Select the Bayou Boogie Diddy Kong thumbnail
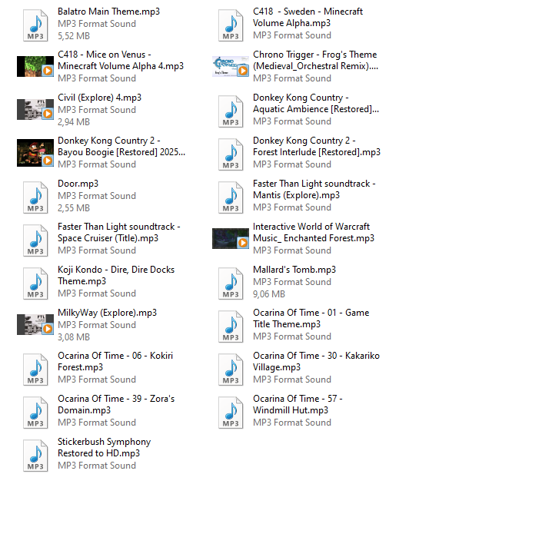 point(35,153)
